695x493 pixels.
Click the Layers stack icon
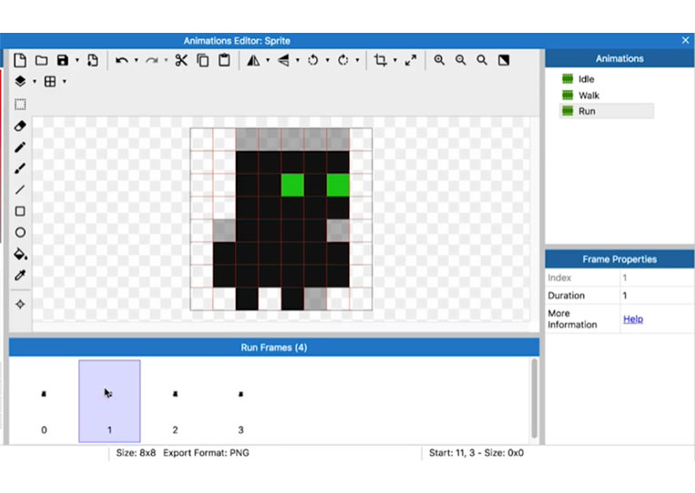click(20, 82)
